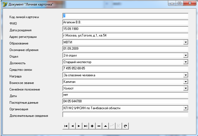The width and height of the screenshot is (198, 136).
Task: Click the ФИО field with Агапкин В.В.
Action: point(125,22)
